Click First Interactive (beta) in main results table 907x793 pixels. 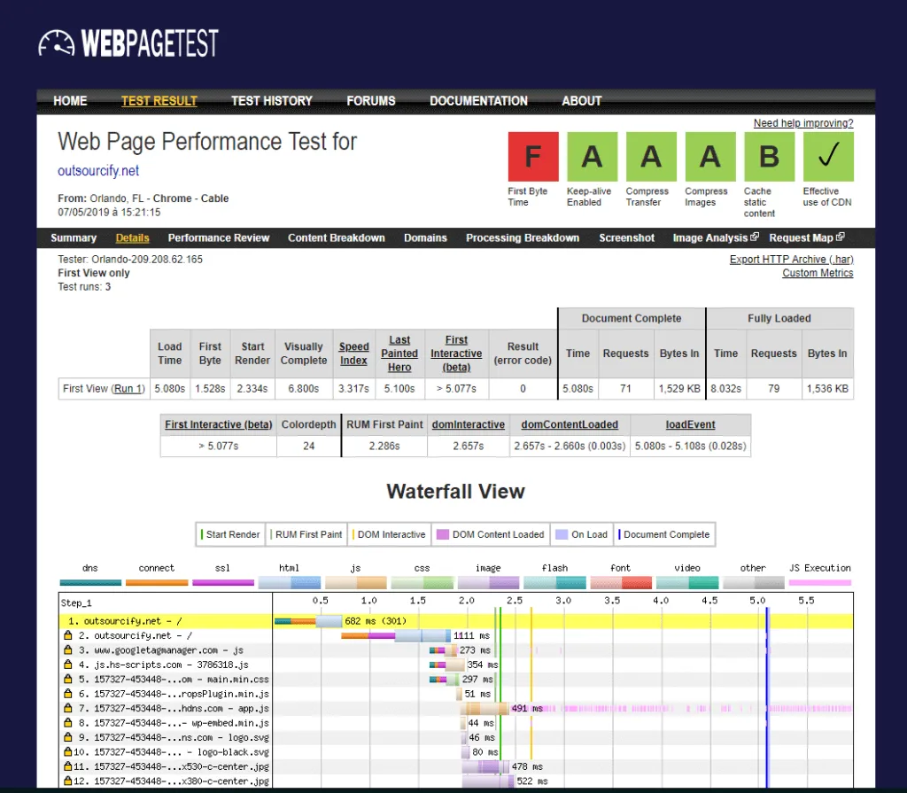[x=456, y=354]
